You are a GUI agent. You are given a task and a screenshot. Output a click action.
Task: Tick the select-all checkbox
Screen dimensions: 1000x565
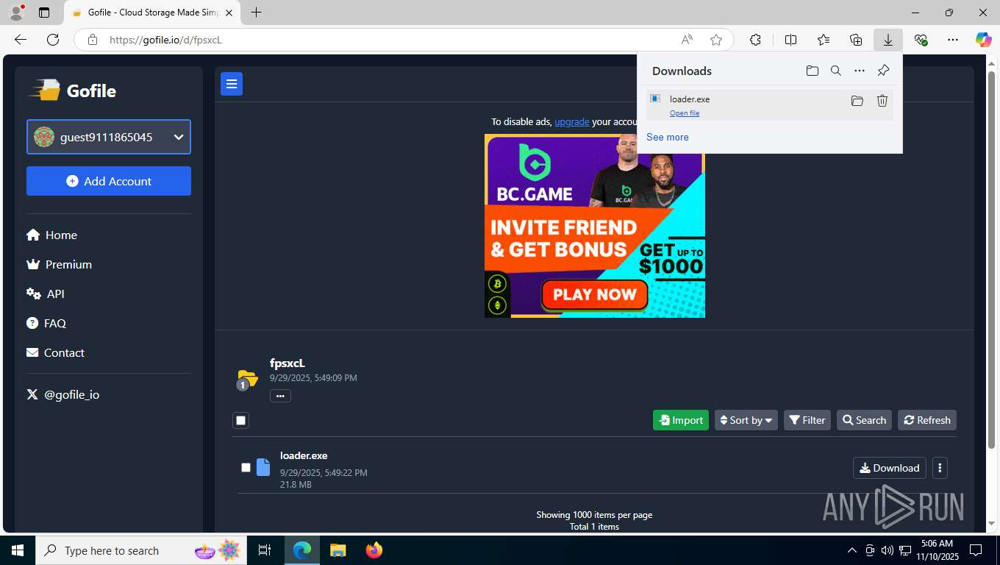point(240,420)
